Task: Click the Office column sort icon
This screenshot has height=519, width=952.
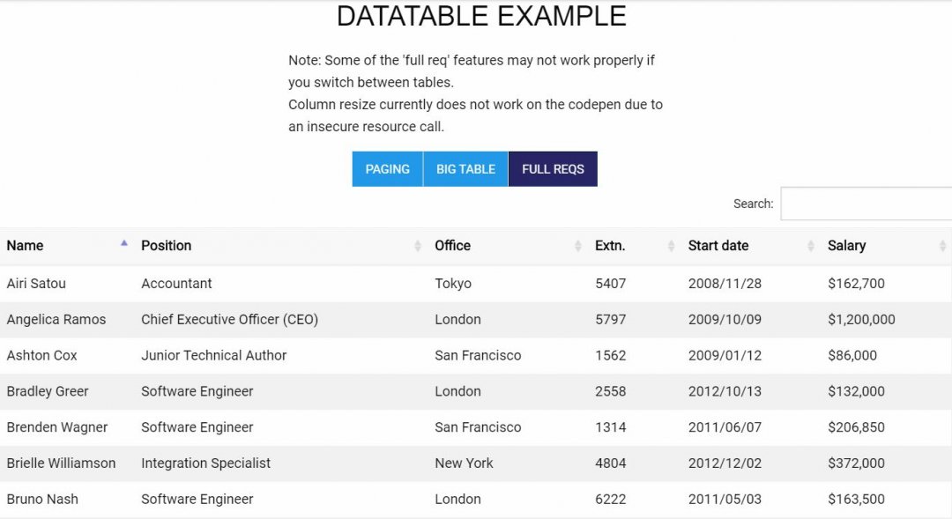Action: coord(577,246)
